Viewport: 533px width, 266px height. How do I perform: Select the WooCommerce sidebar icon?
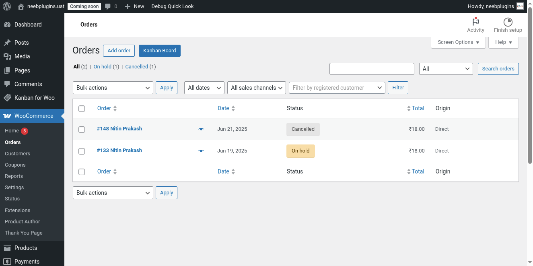click(x=7, y=116)
